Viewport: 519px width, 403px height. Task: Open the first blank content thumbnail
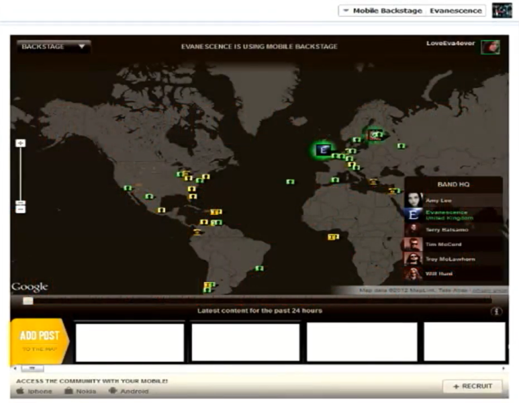[130, 343]
